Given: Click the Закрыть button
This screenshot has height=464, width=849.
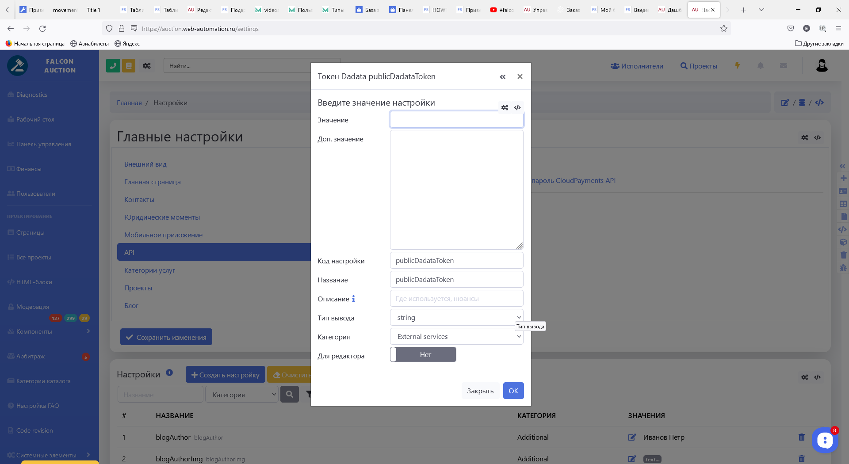Looking at the screenshot, I should (x=480, y=391).
